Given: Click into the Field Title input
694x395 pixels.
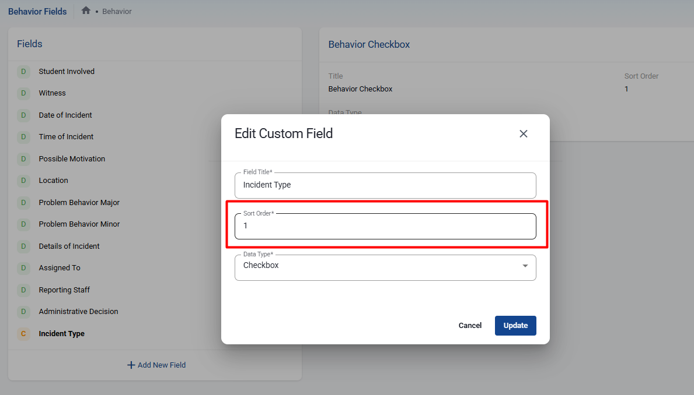Looking at the screenshot, I should 385,185.
